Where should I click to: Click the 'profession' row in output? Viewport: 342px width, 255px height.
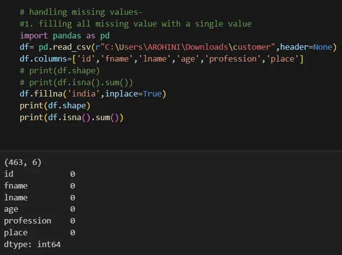click(x=28, y=221)
